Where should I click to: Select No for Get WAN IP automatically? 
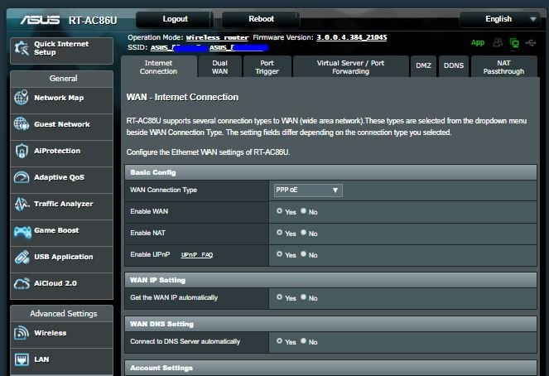coord(303,297)
